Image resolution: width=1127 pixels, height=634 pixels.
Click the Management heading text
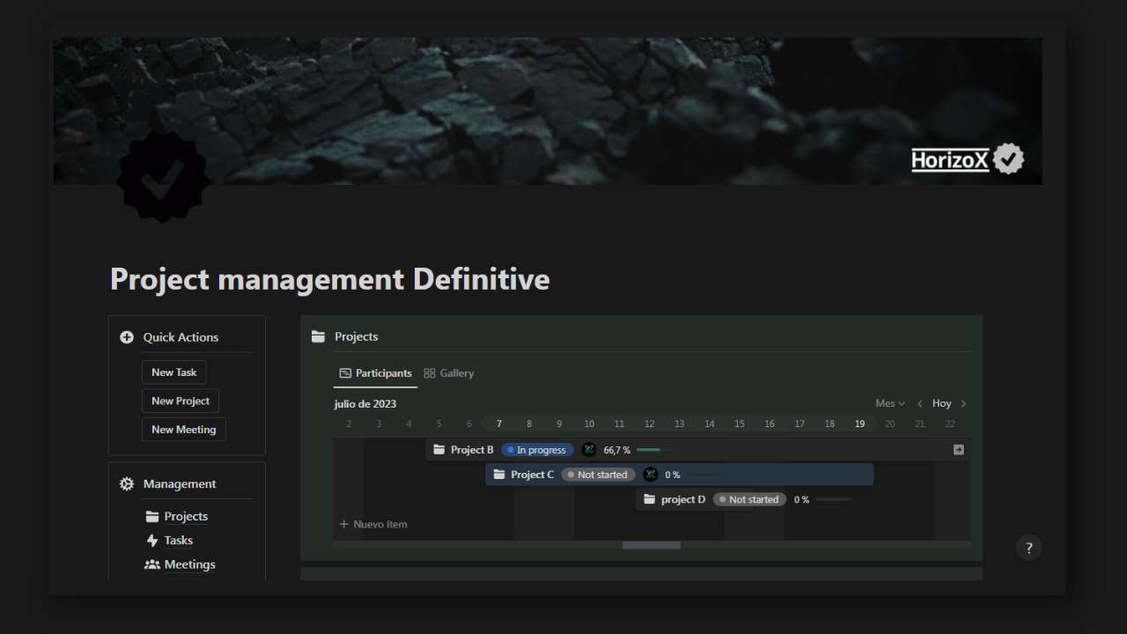pos(180,483)
